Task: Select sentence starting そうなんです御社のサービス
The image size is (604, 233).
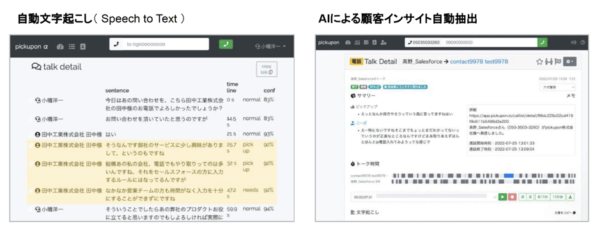Action: click(164, 149)
